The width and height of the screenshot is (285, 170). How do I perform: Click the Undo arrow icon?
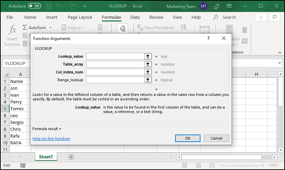click(59, 6)
